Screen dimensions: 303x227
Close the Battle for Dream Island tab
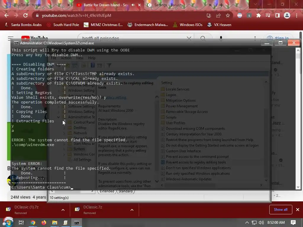139,5
